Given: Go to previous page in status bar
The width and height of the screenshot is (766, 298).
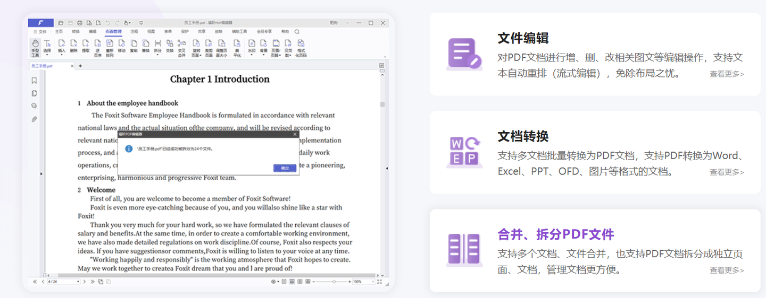Looking at the screenshot, I should point(43,282).
